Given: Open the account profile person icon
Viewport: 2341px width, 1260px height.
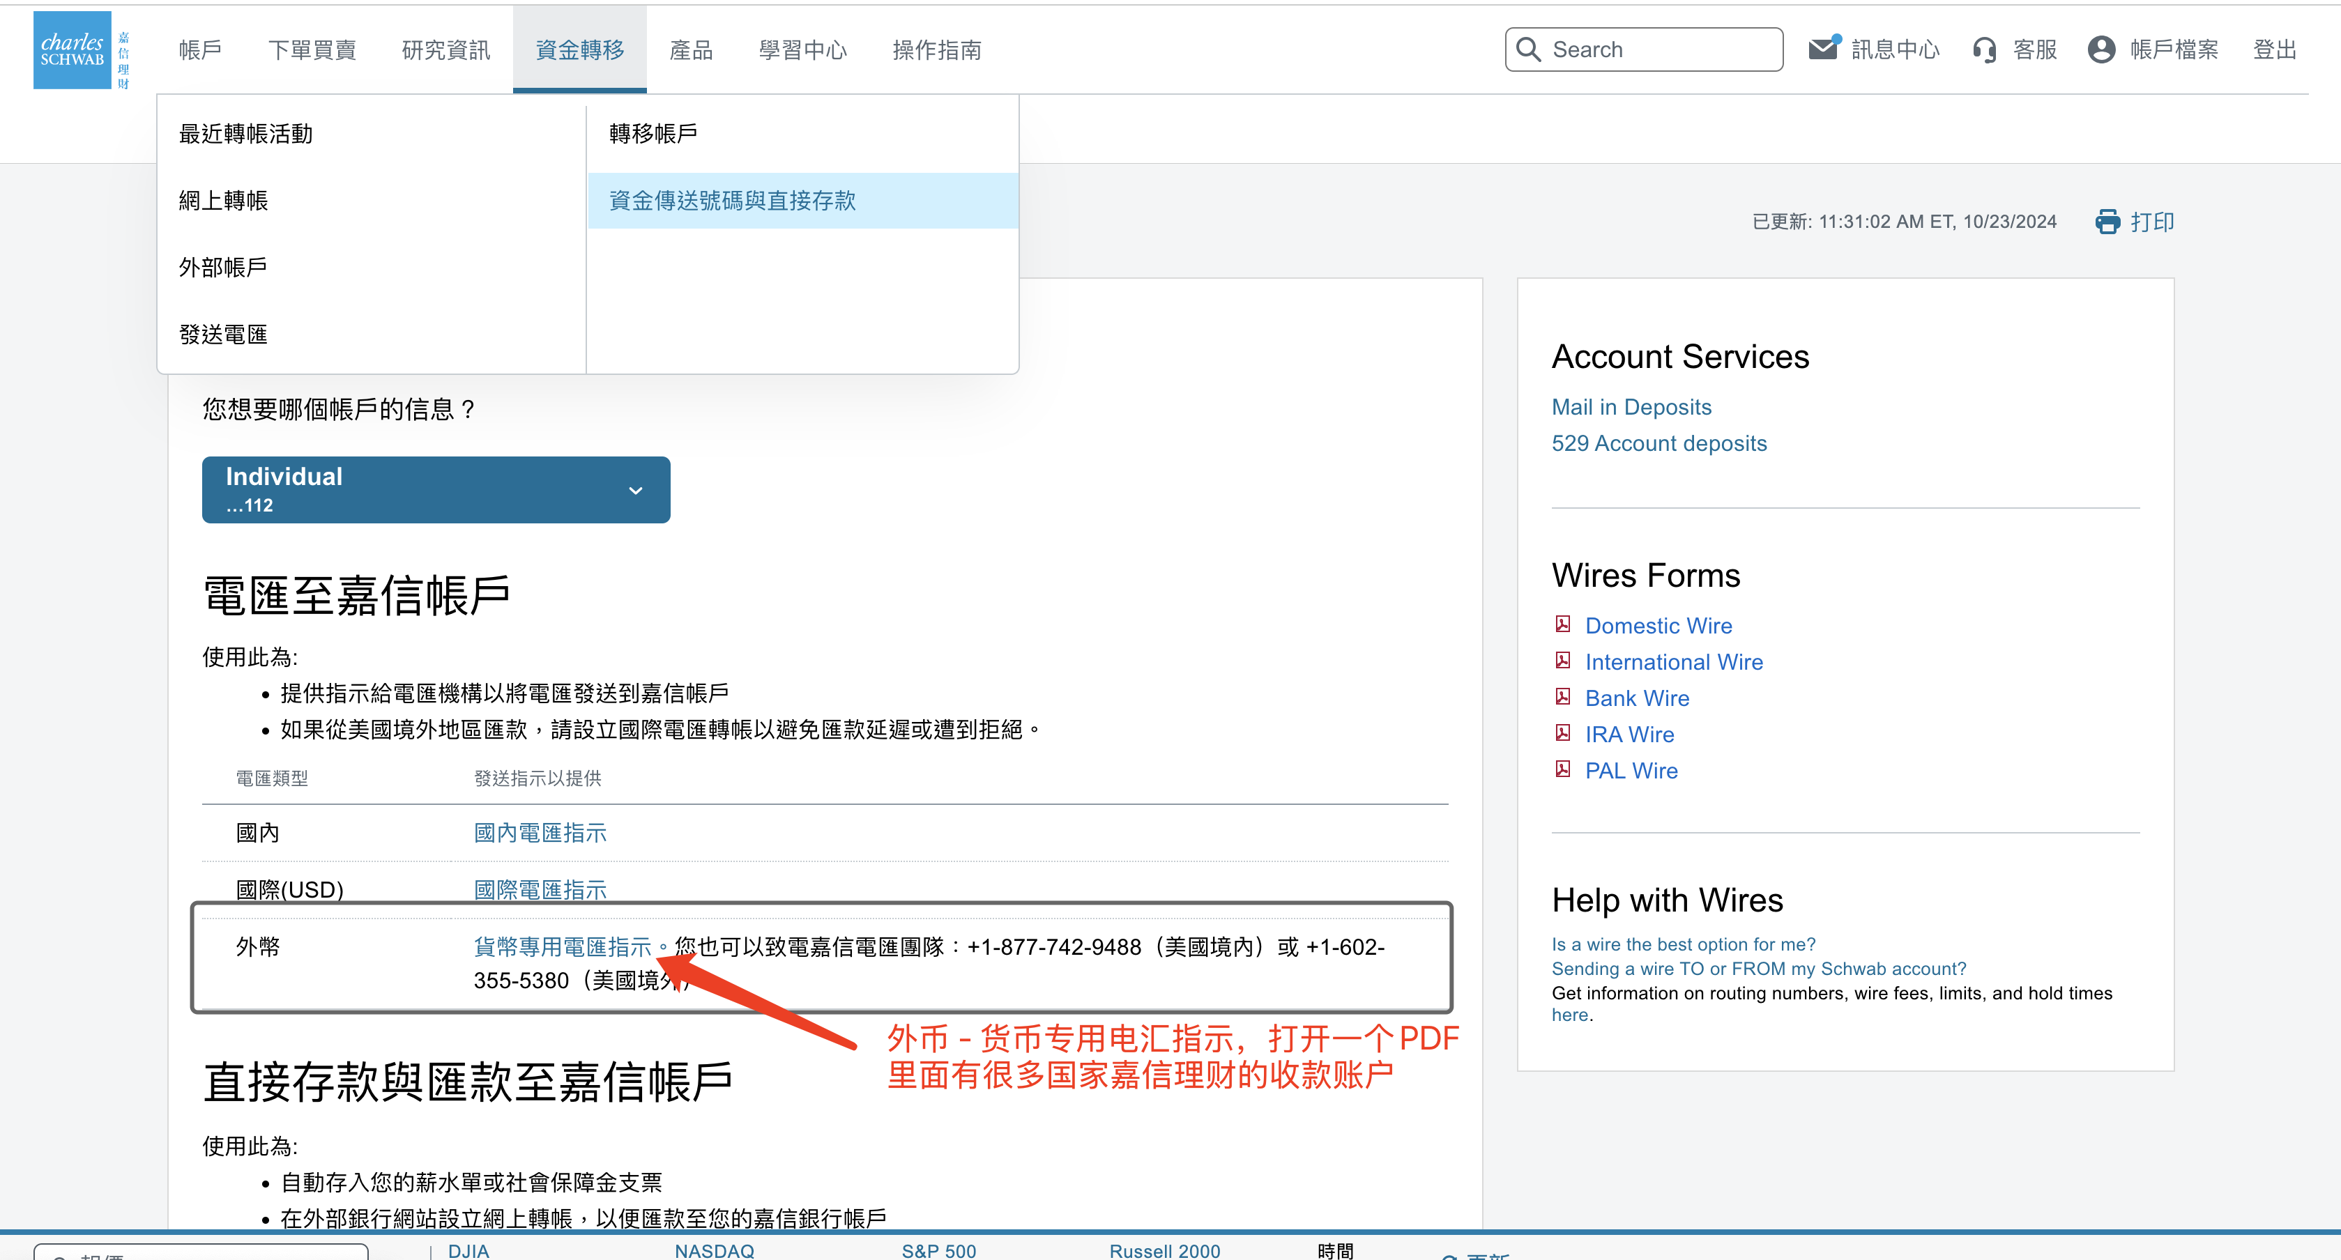Looking at the screenshot, I should coord(2101,49).
